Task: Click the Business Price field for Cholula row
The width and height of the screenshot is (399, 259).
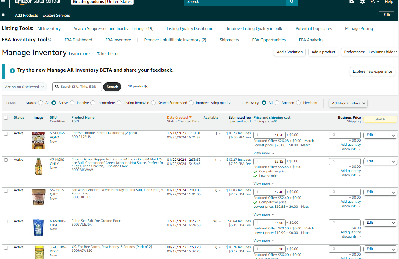Action: (x=344, y=161)
